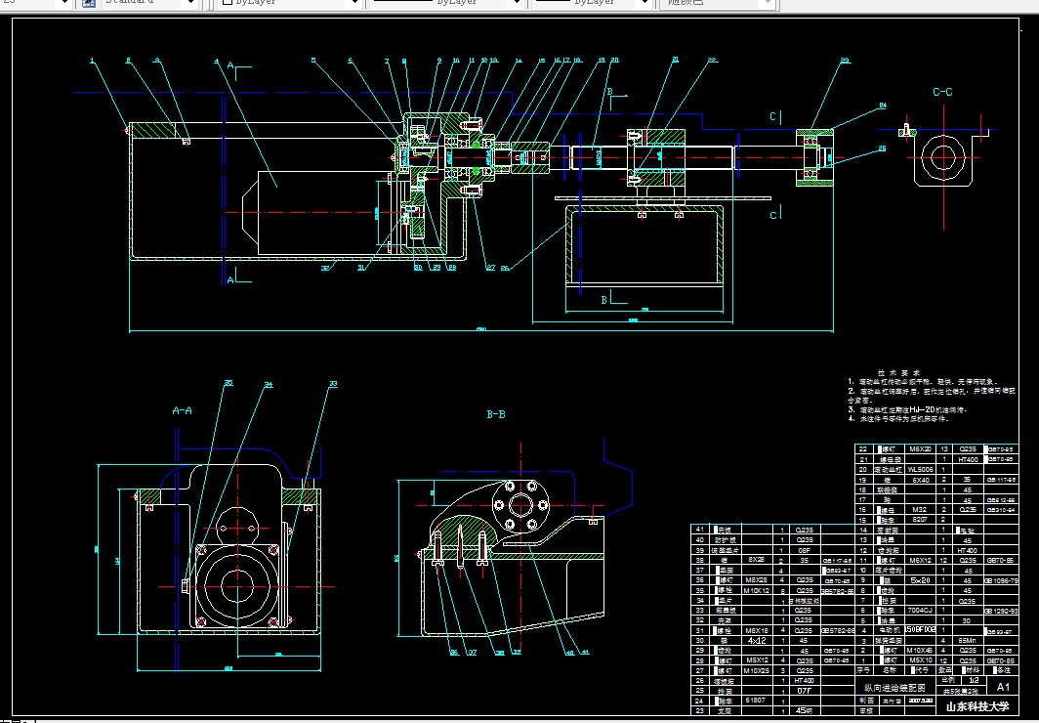Click part balloon number 23
The width and height of the screenshot is (1039, 723).
tap(845, 61)
